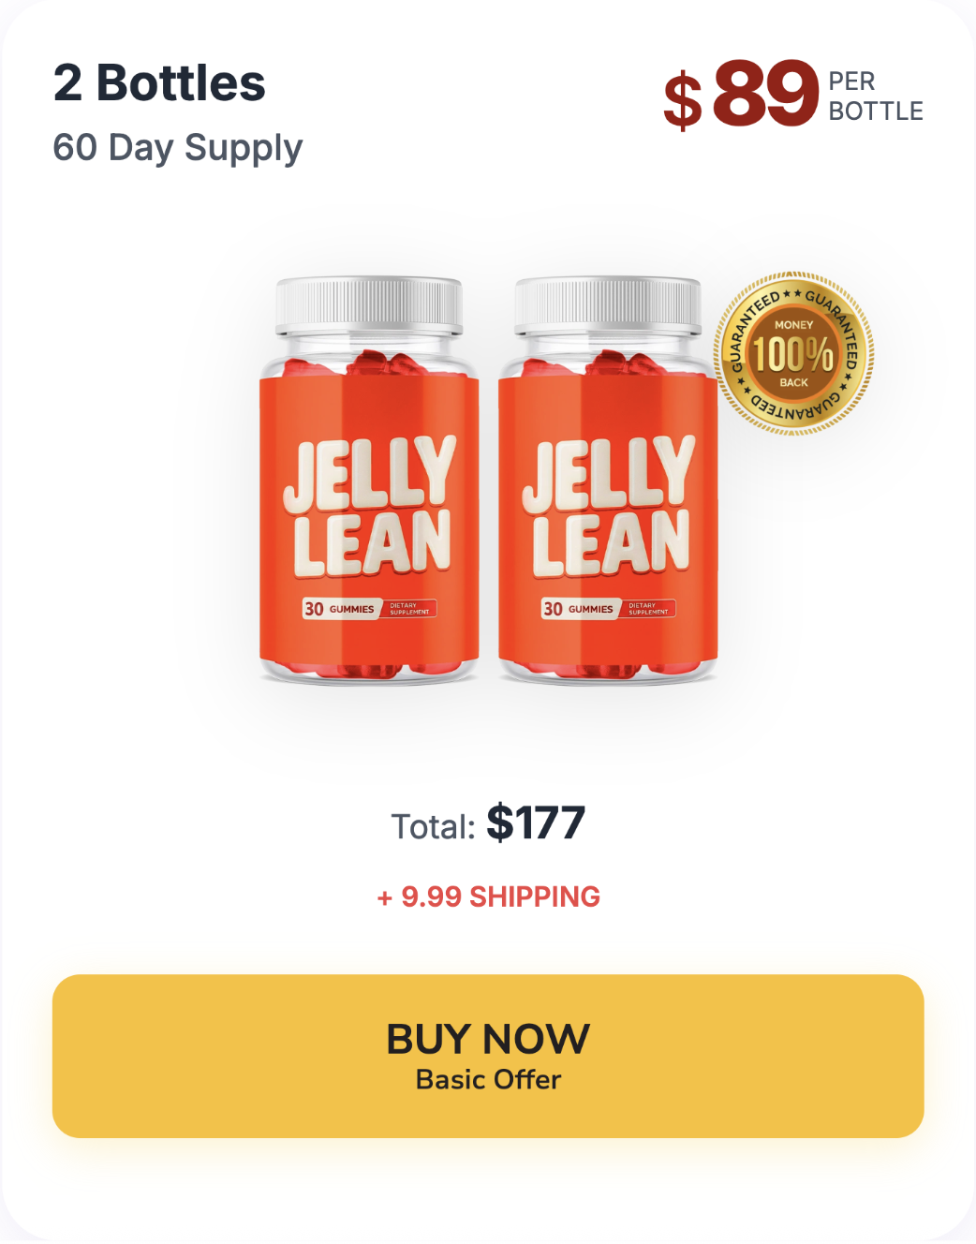Click the left bottle's "Dietary Supplement" tag

tap(409, 609)
